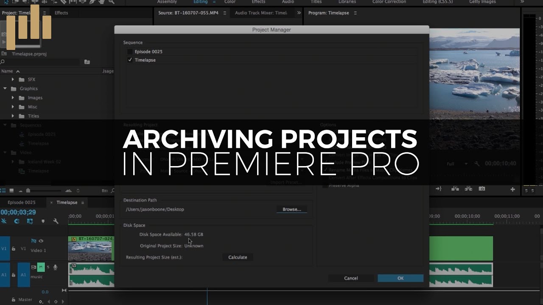Switch Project panel to Icon View
Image resolution: width=543 pixels, height=305 pixels.
(11, 191)
